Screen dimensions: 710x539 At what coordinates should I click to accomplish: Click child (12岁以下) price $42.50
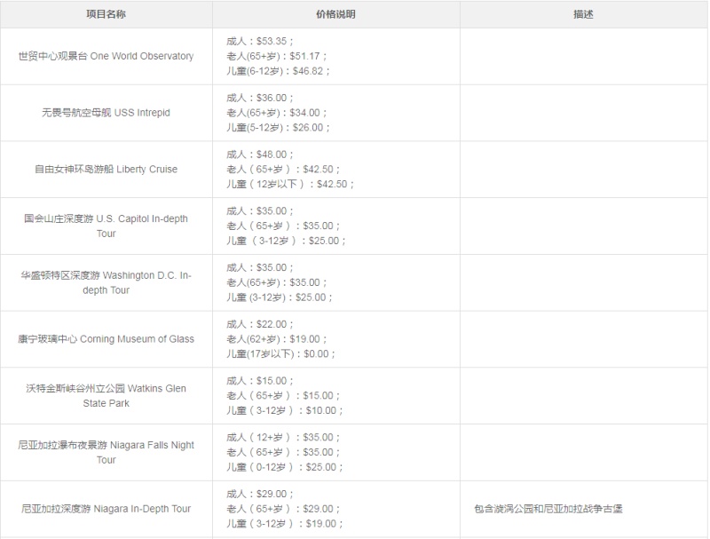pyautogui.click(x=332, y=185)
